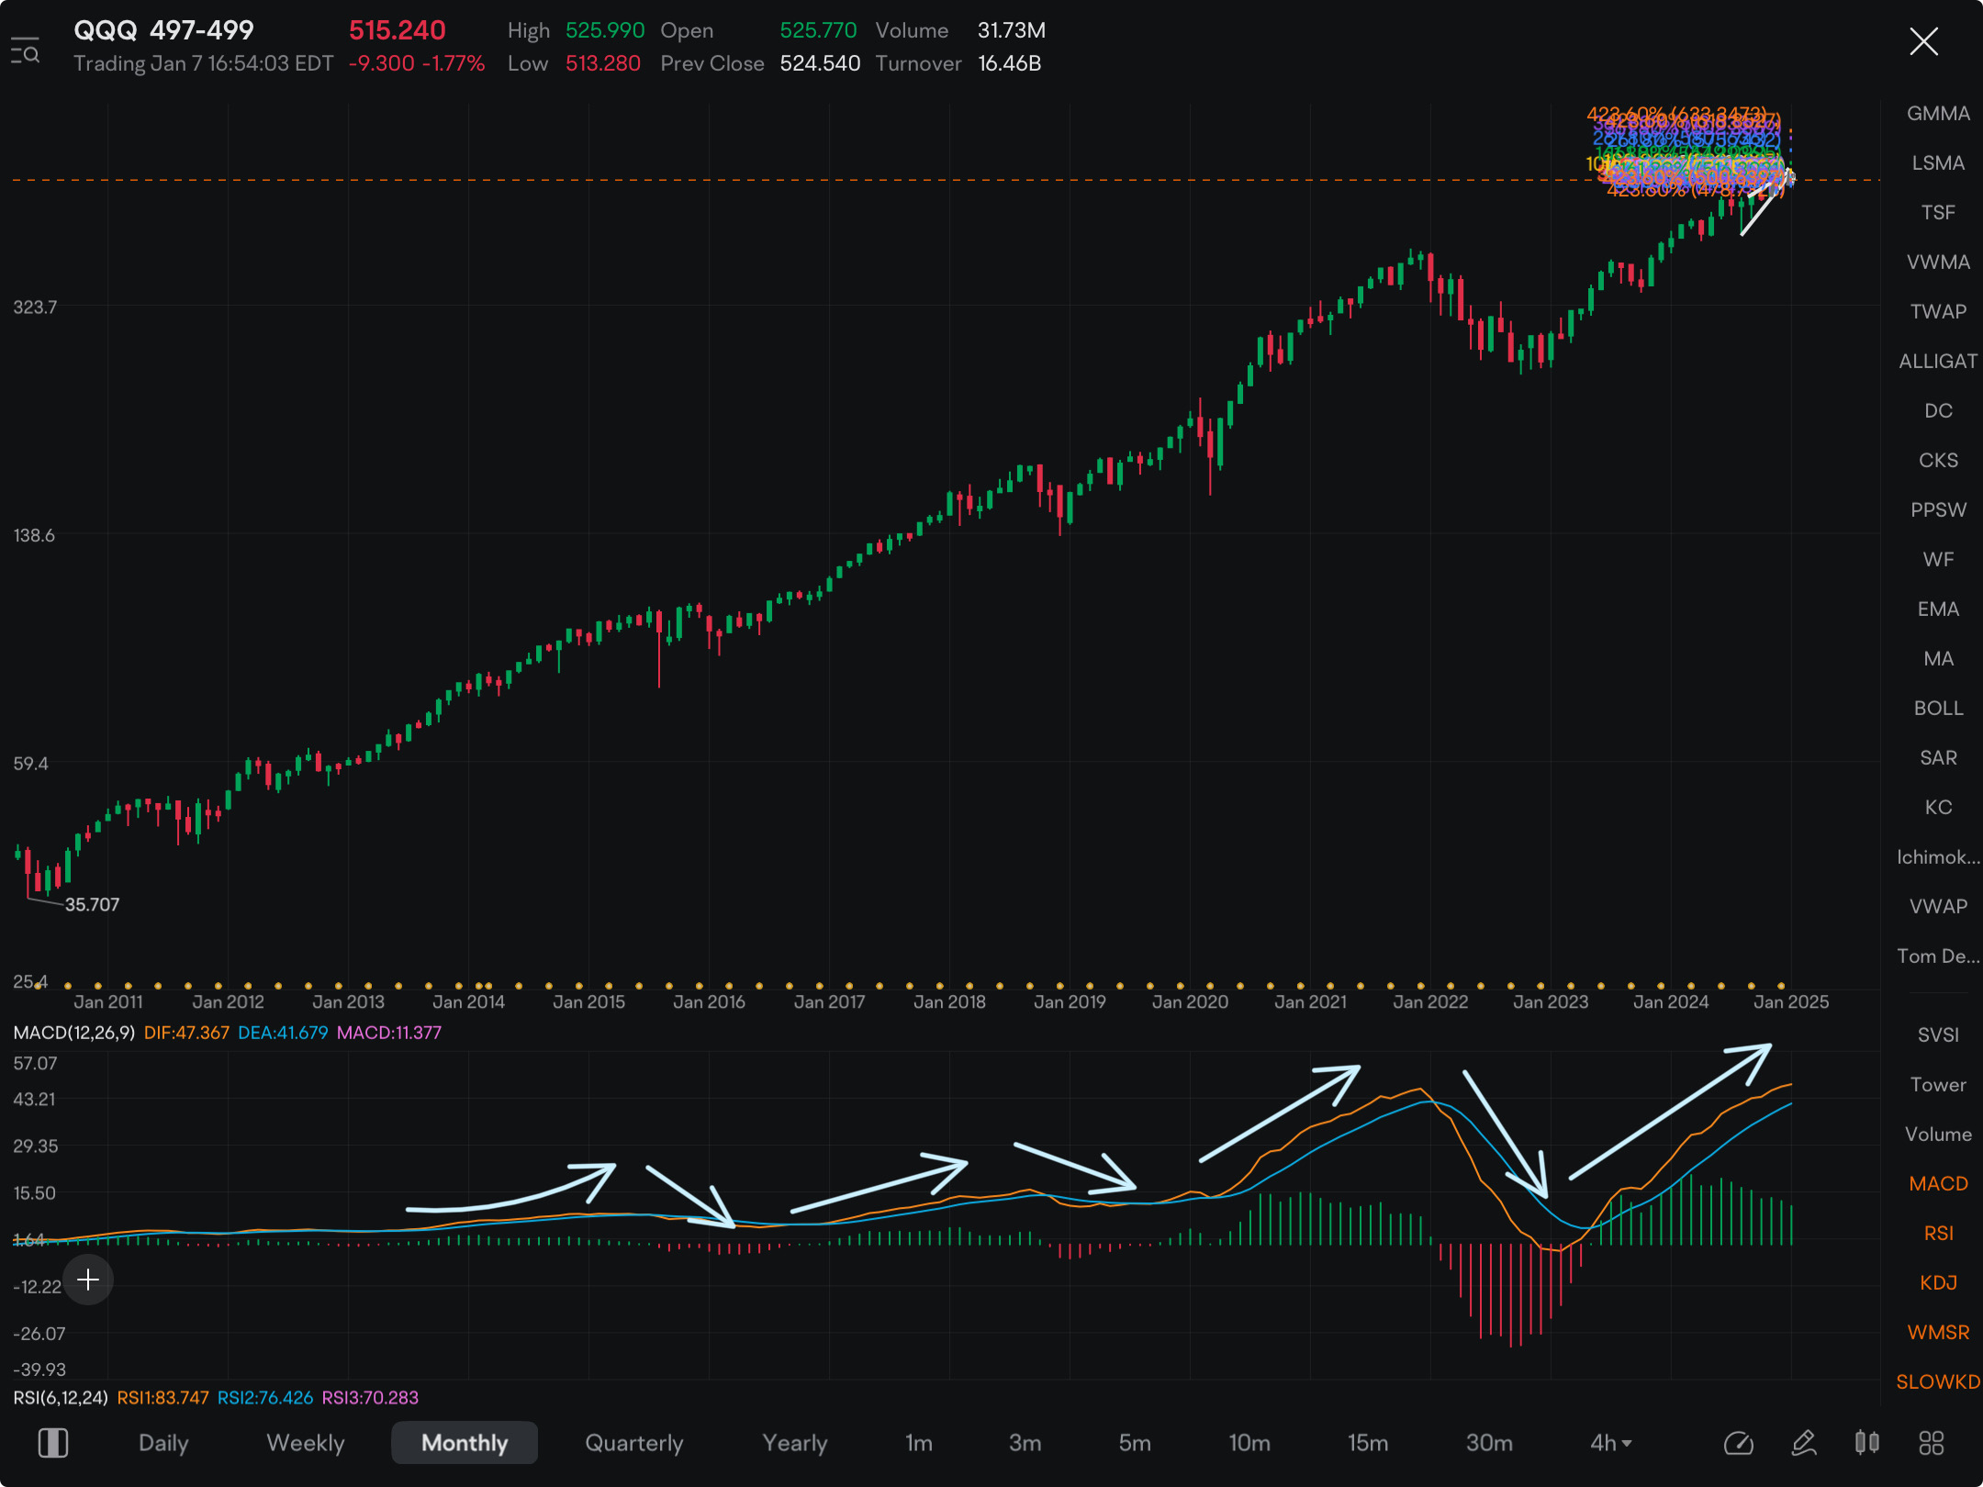Tap the Volume 31.73M value

click(1012, 30)
